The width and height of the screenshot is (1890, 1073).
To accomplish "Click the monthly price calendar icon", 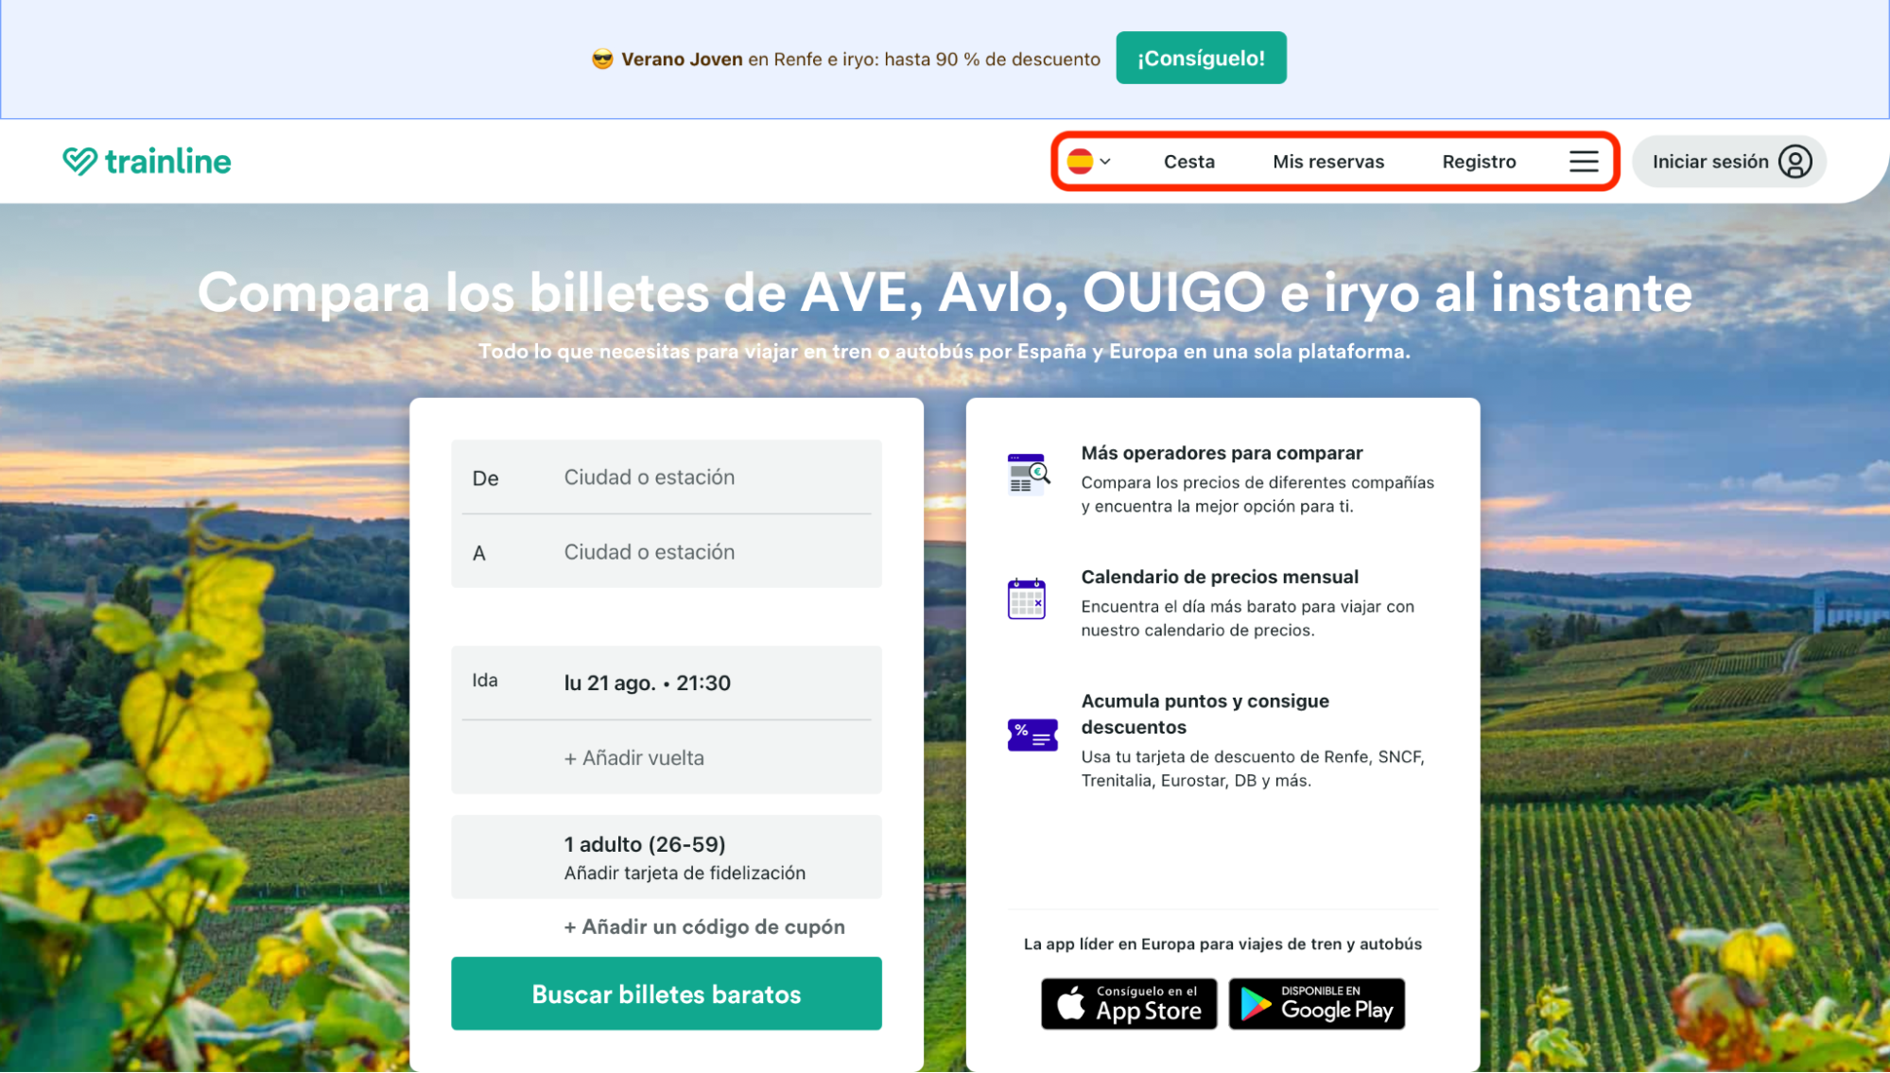I will click(1026, 598).
